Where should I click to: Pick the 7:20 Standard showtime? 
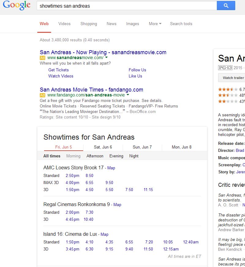click(x=149, y=242)
